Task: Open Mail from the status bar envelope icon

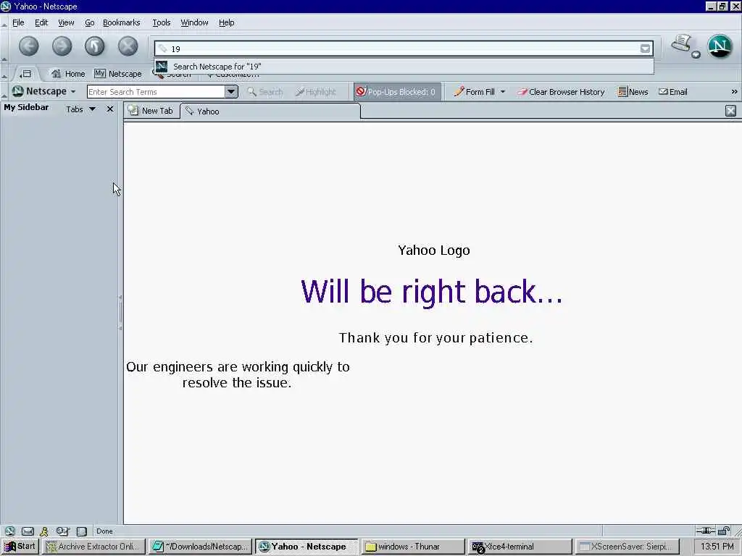Action: tap(28, 531)
